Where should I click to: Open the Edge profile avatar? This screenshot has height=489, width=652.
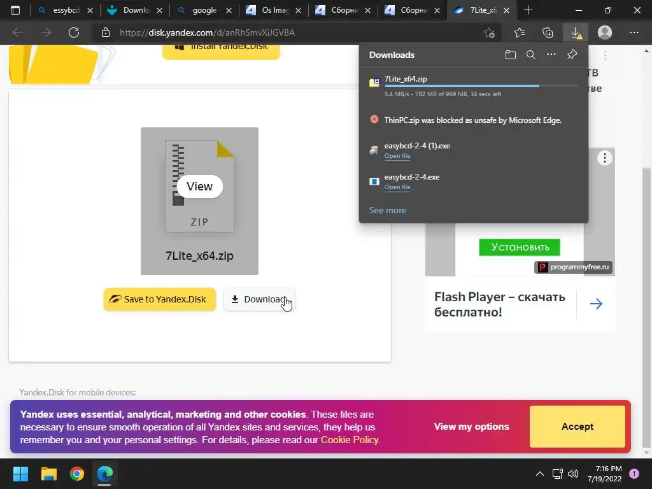[x=605, y=32]
